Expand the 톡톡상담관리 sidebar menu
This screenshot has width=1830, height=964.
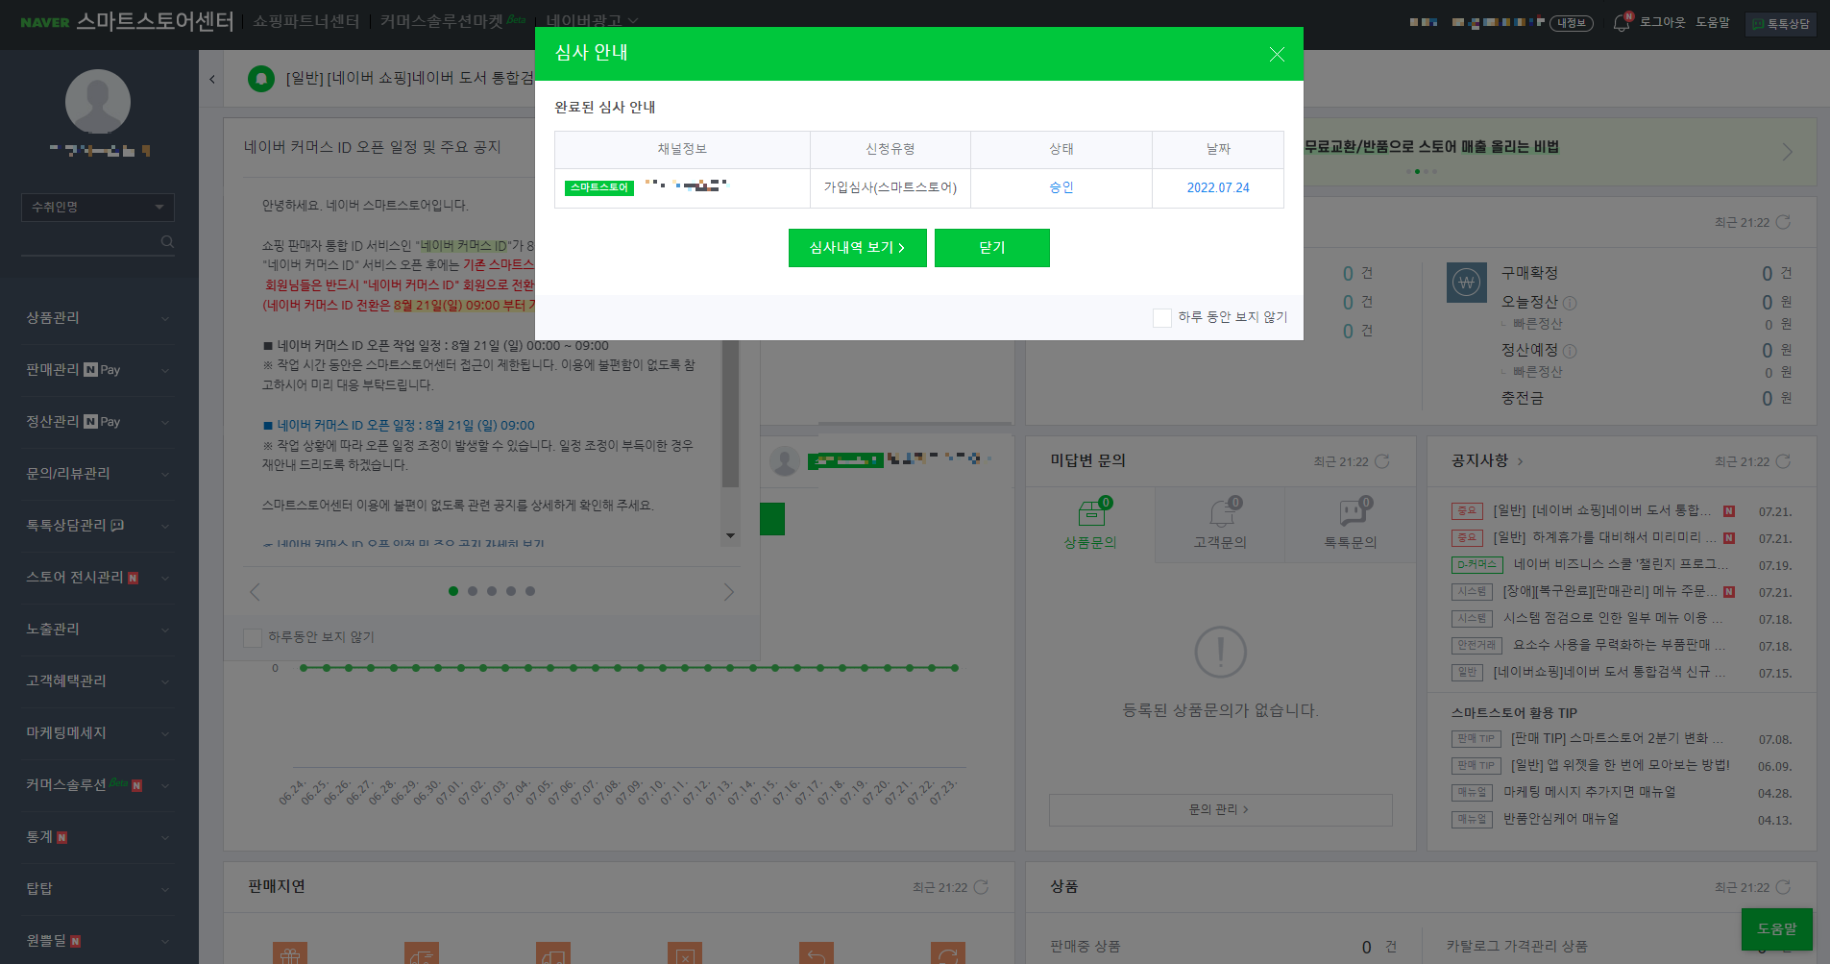point(98,526)
